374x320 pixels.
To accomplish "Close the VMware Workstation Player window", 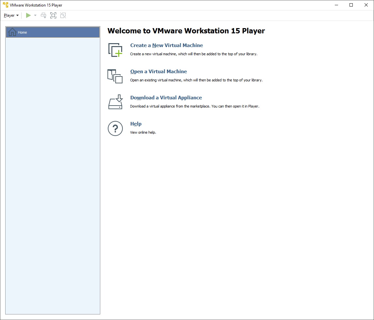I will tap(366, 5).
